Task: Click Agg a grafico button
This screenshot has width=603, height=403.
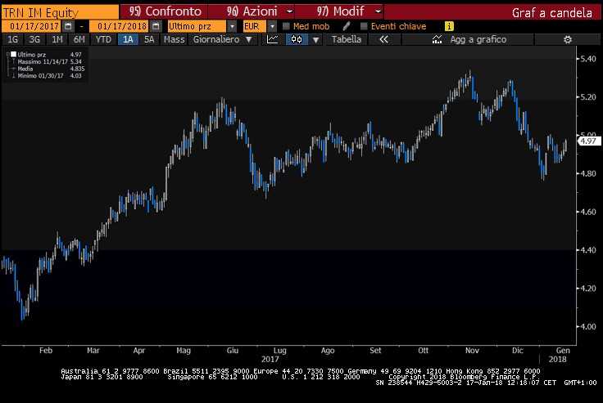Action: (468, 39)
